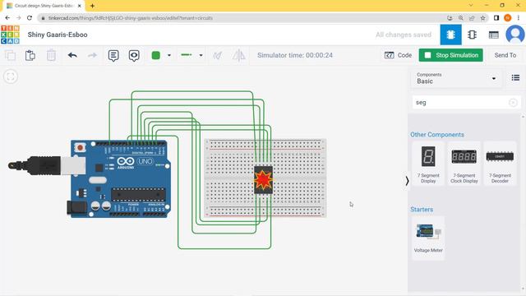Viewport: 526px width, 296px height.
Task: Select the Circuit design browser tab
Action: coord(44,6)
